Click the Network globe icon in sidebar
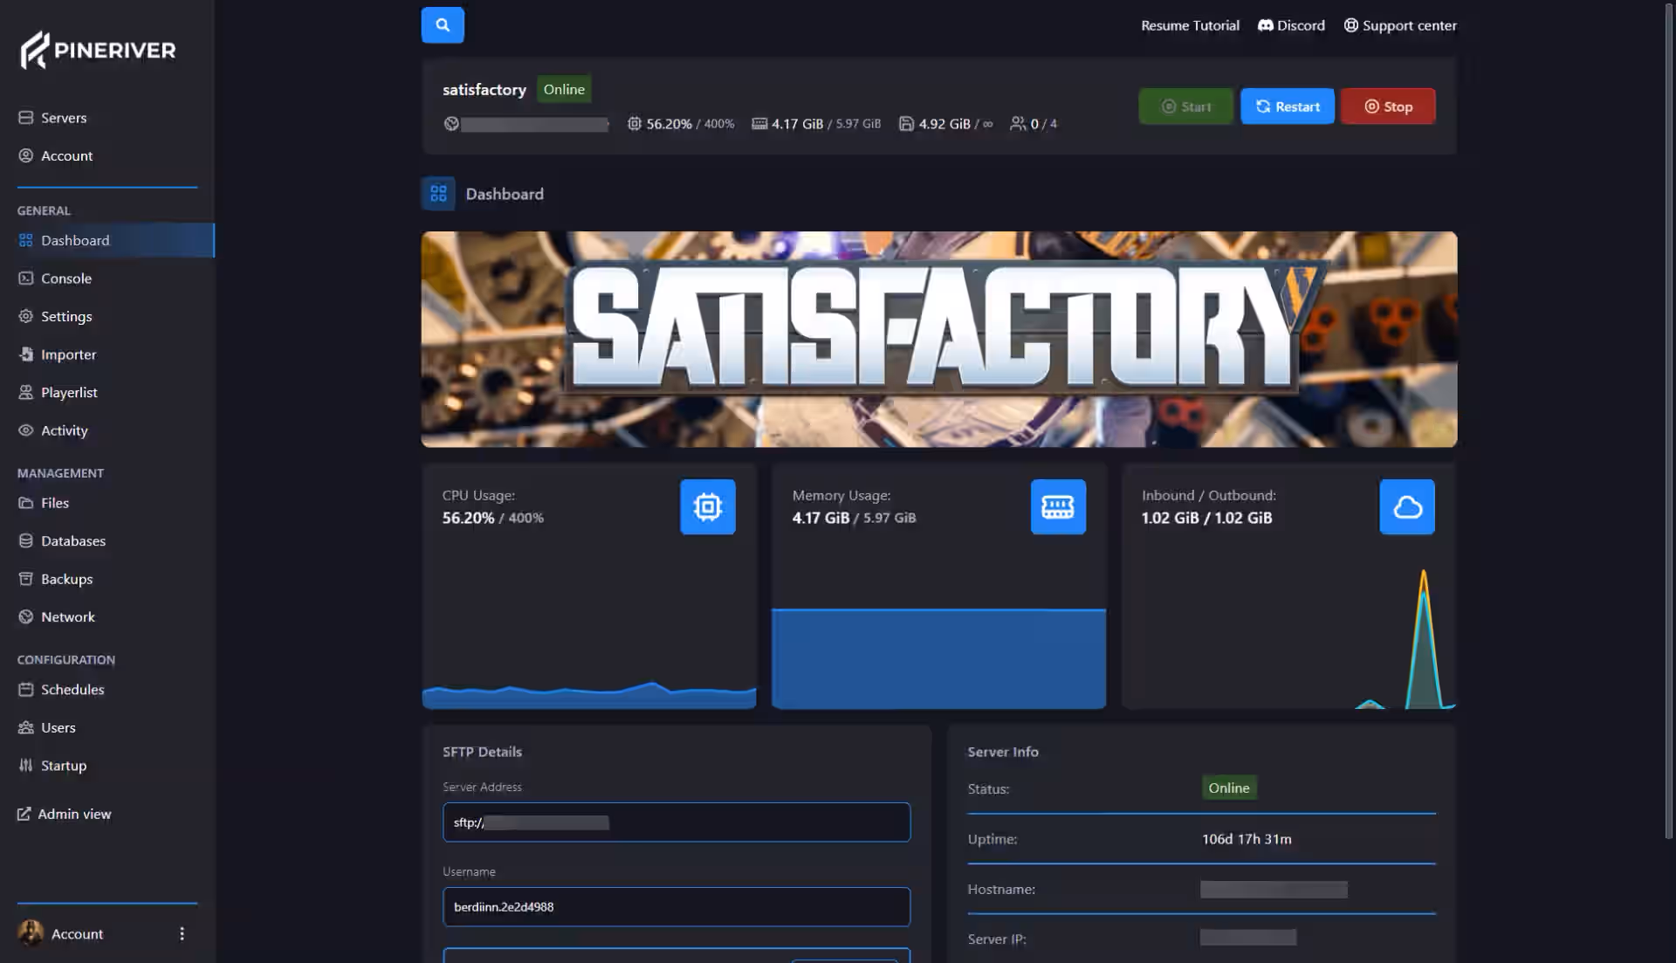 [x=26, y=616]
